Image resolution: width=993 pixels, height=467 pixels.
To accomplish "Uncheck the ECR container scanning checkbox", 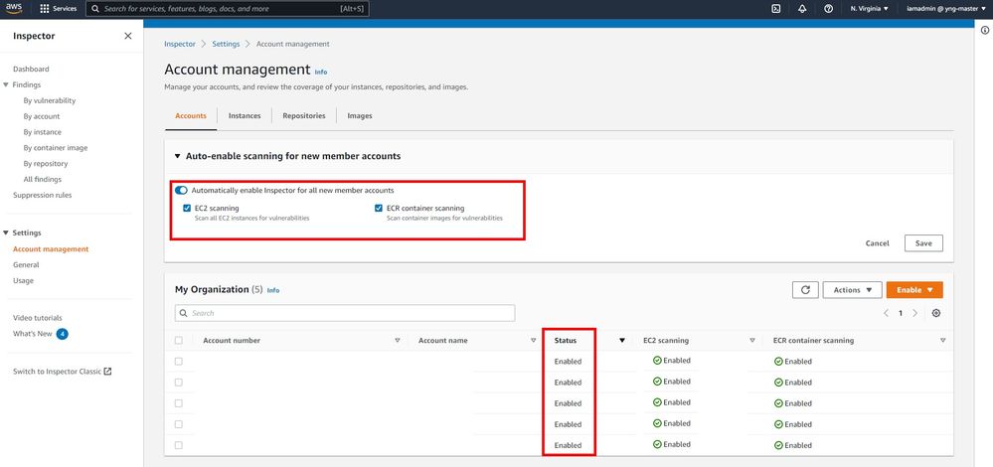I will tap(379, 208).
